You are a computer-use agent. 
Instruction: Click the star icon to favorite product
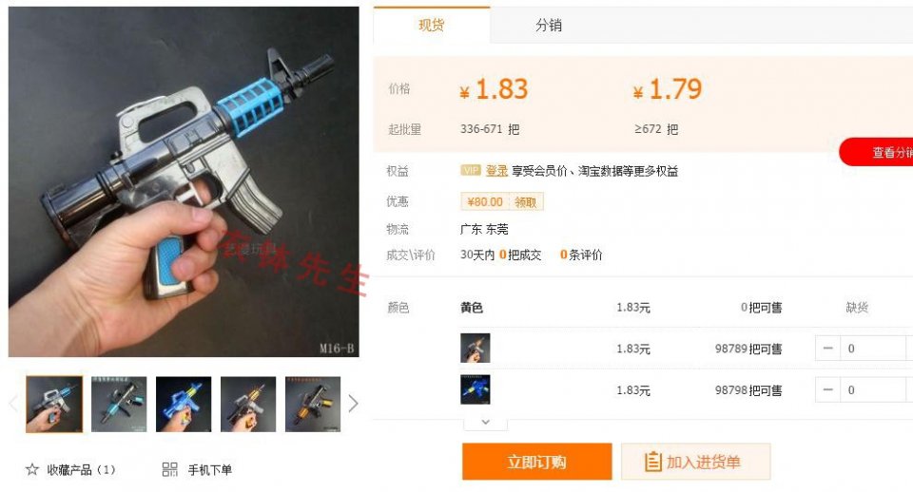32,469
